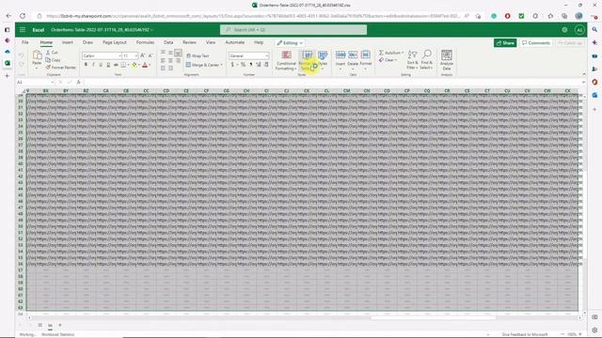Image resolution: width=602 pixels, height=338 pixels.
Task: Open the Clear eraser menu
Action: pos(388,60)
